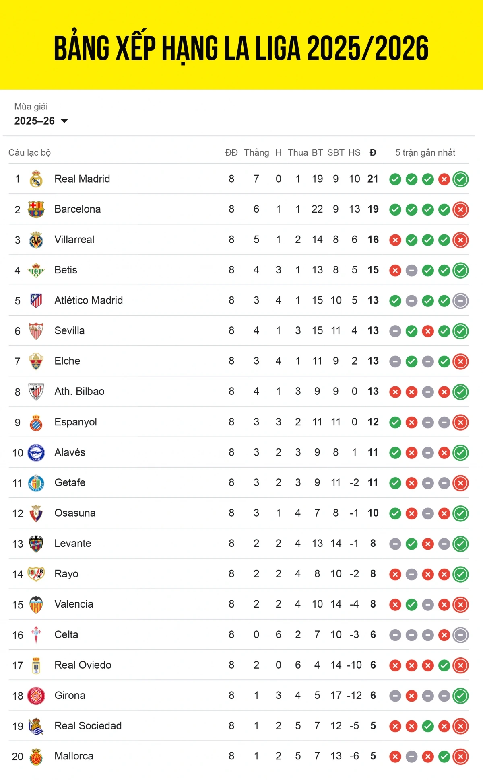
Task: Click the HS column header
Action: pos(354,153)
